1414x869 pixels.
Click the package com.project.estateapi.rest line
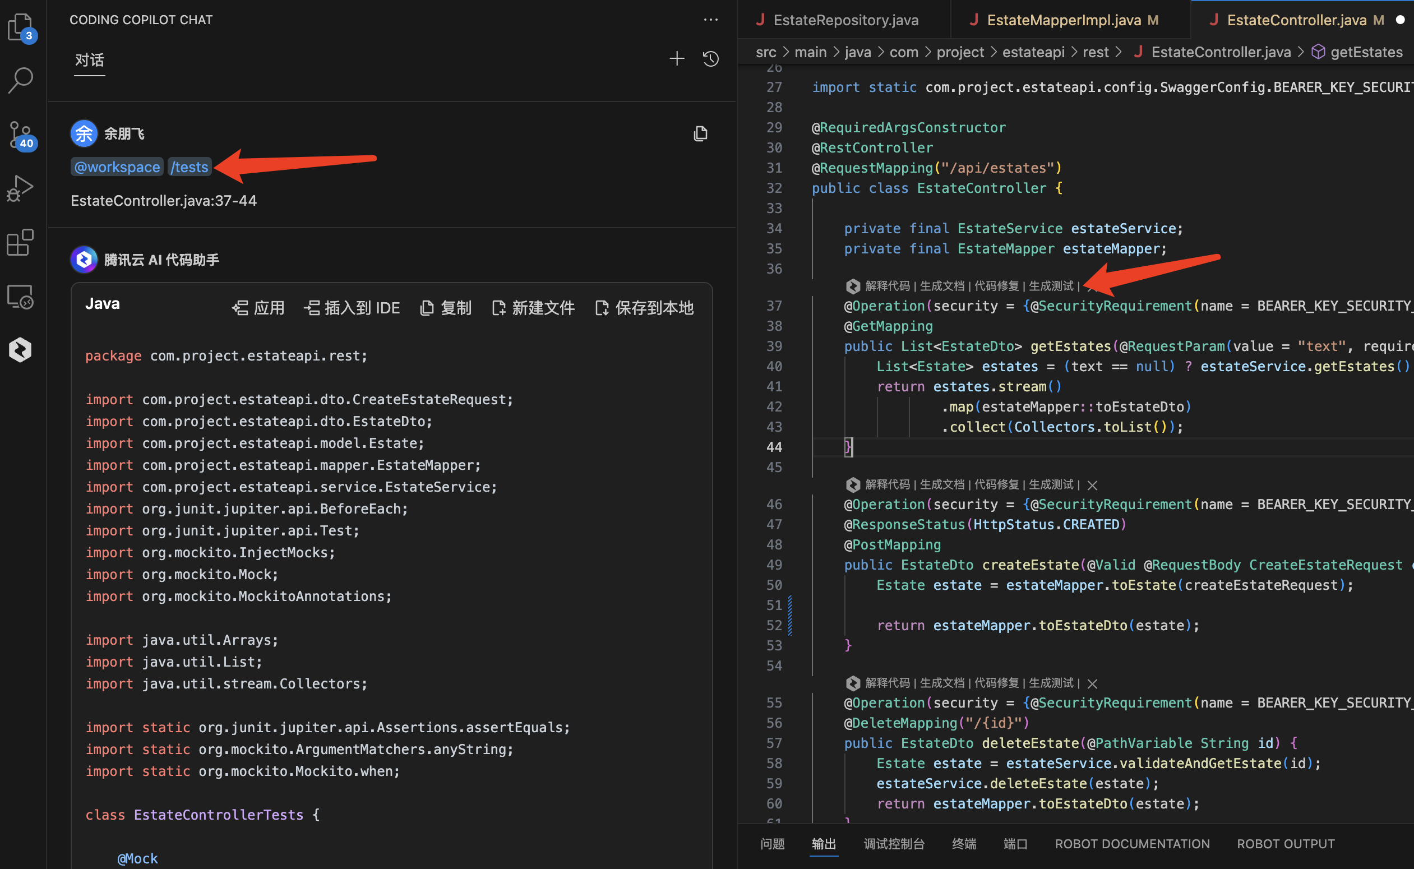click(x=227, y=356)
